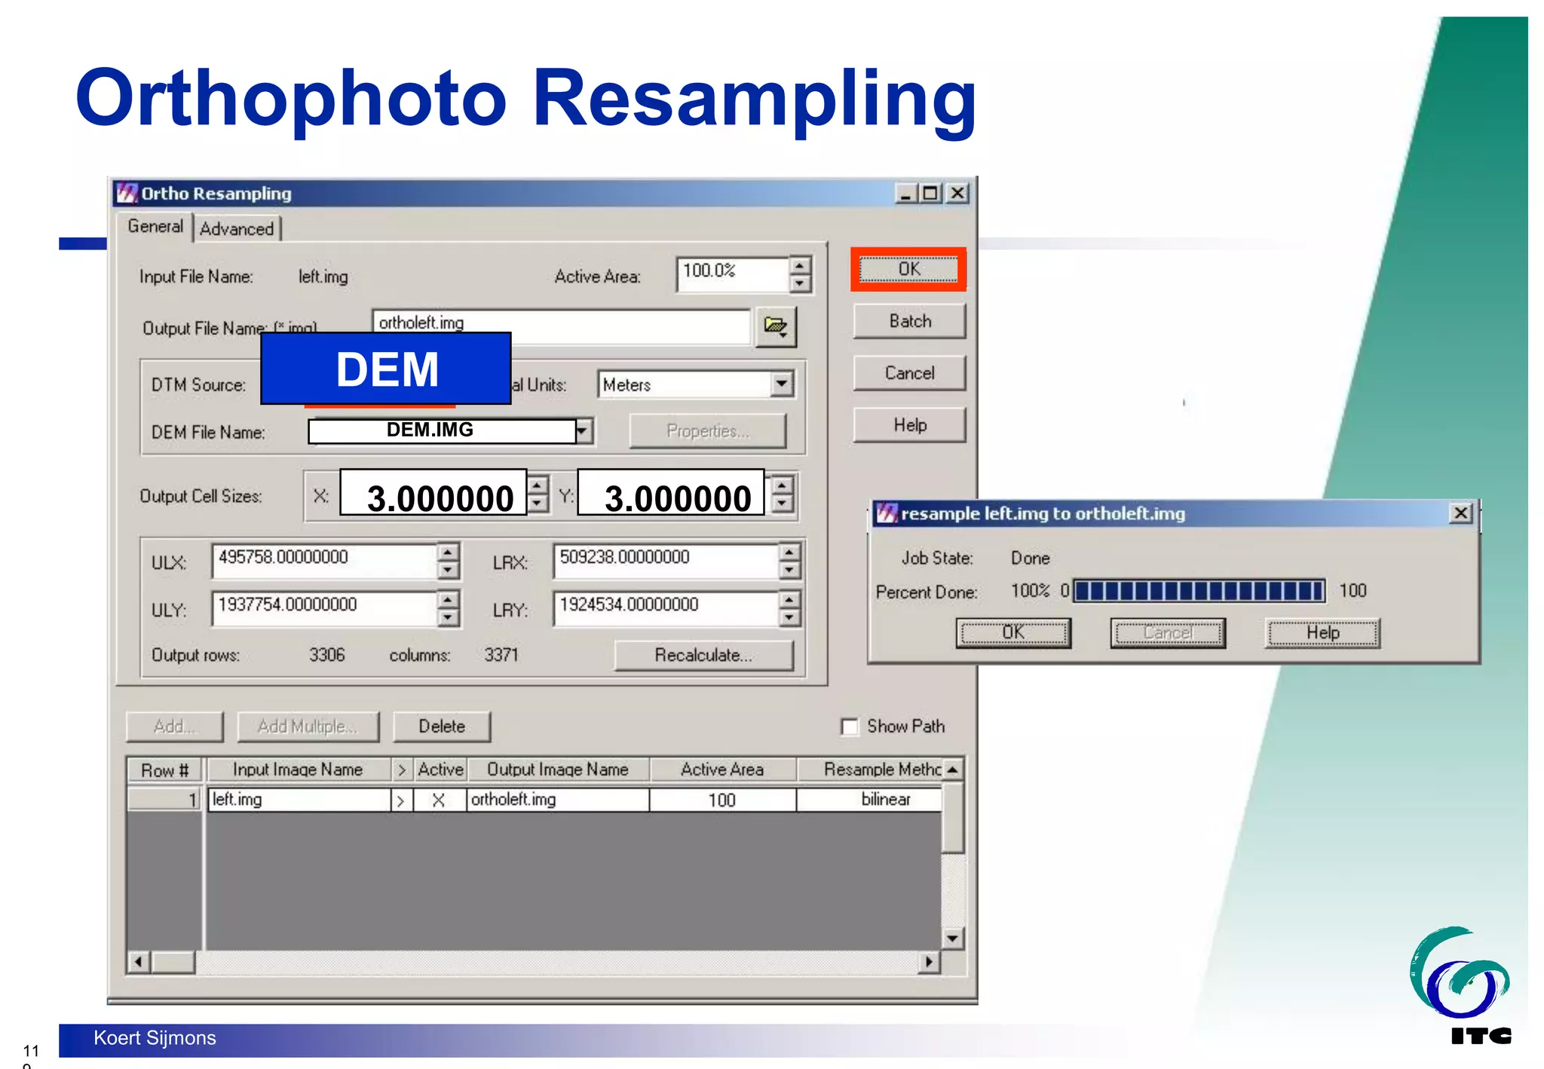Switch to the Advanced tab
The height and width of the screenshot is (1069, 1544).
pos(237,229)
